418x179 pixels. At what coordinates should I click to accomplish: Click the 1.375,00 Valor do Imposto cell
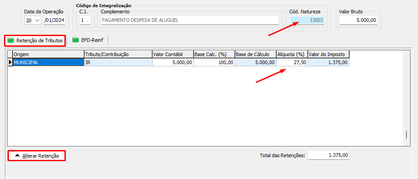coord(329,63)
